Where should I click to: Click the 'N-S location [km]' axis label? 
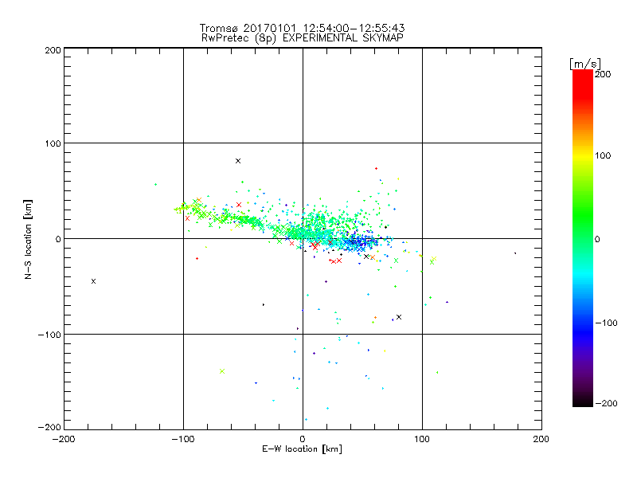[28, 239]
